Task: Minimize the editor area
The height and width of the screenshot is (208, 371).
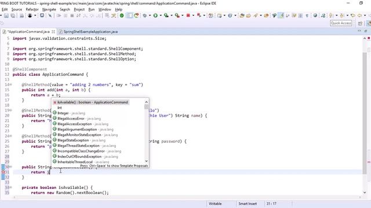Action: tap(359, 31)
